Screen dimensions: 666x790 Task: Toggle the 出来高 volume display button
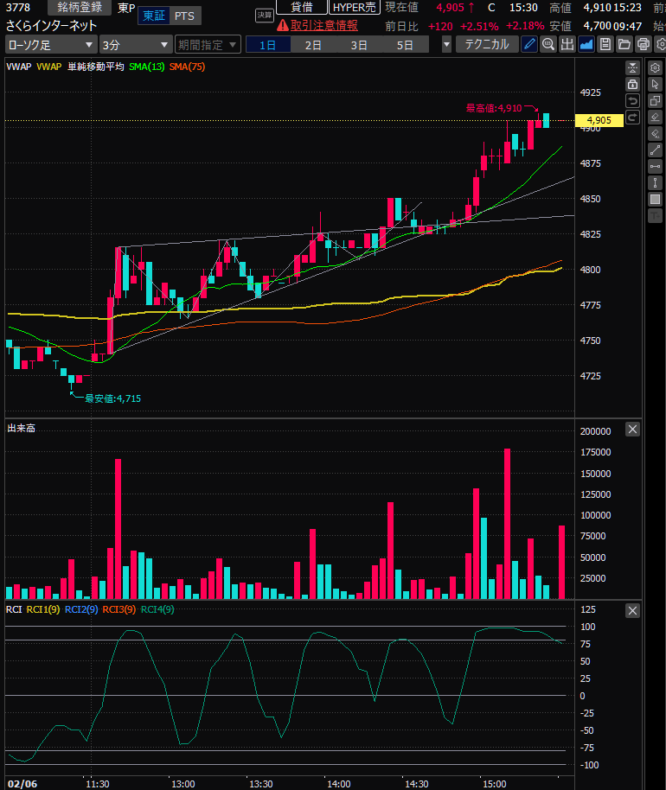point(567,44)
